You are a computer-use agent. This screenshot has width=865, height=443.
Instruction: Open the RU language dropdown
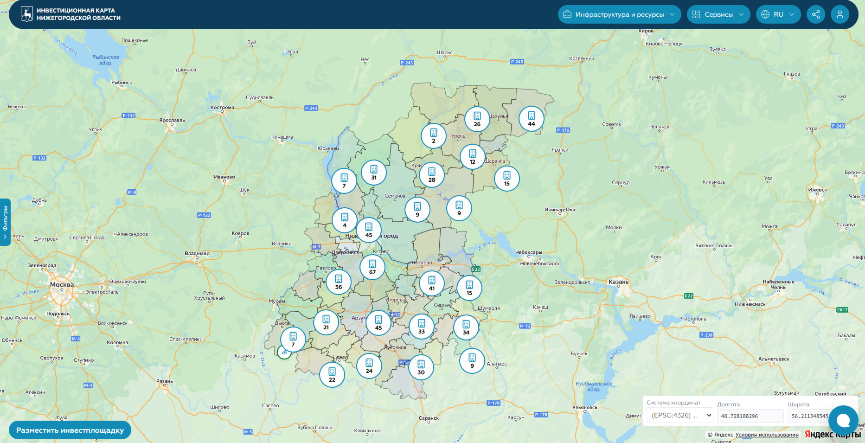[778, 14]
